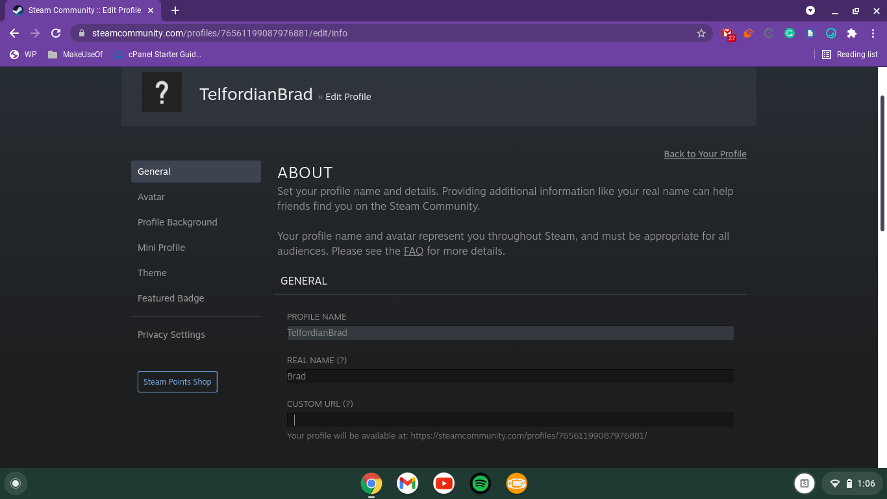Click the Real Name text field

pos(510,376)
